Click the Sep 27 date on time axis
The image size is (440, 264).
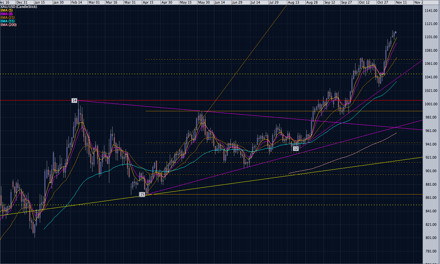click(347, 2)
